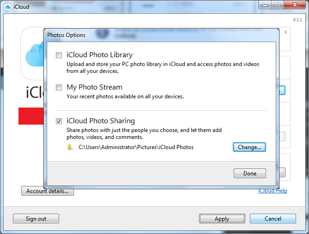Enable the iCloud Photo Library checkbox

click(x=59, y=55)
